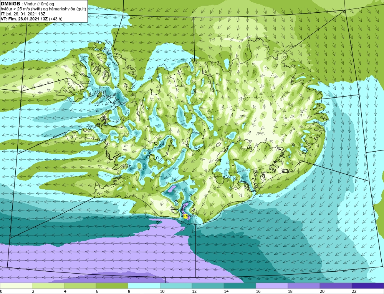The height and width of the screenshot is (294, 384).
Task: Click the 2–4 m/s light green swatch
Action: tap(48, 286)
